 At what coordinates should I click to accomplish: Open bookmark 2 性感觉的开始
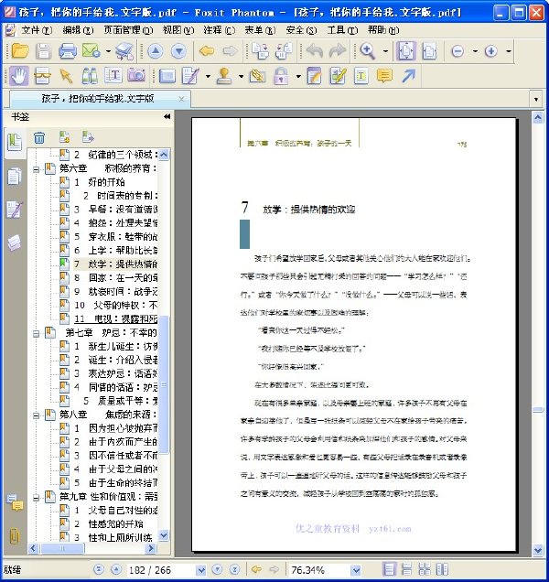point(108,523)
